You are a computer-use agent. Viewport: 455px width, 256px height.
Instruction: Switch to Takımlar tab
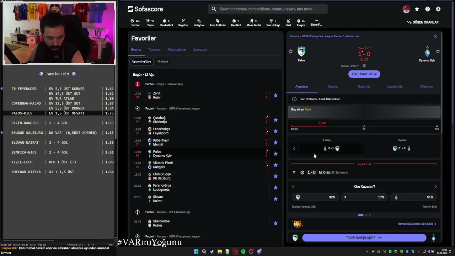point(154,50)
